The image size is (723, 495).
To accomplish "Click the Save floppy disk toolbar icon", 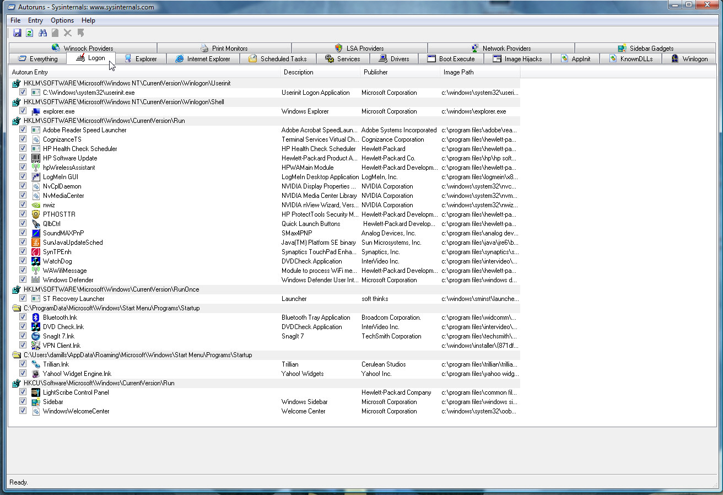I will pyautogui.click(x=17, y=33).
